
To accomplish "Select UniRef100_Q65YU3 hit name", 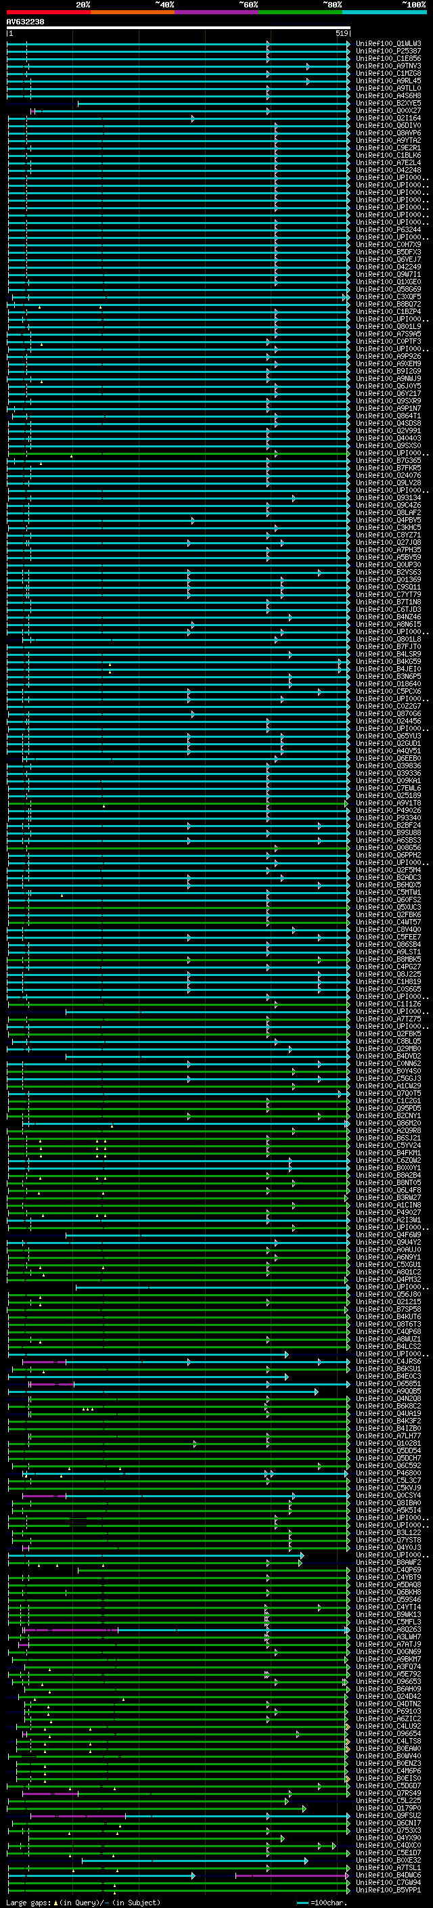I will [x=388, y=736].
